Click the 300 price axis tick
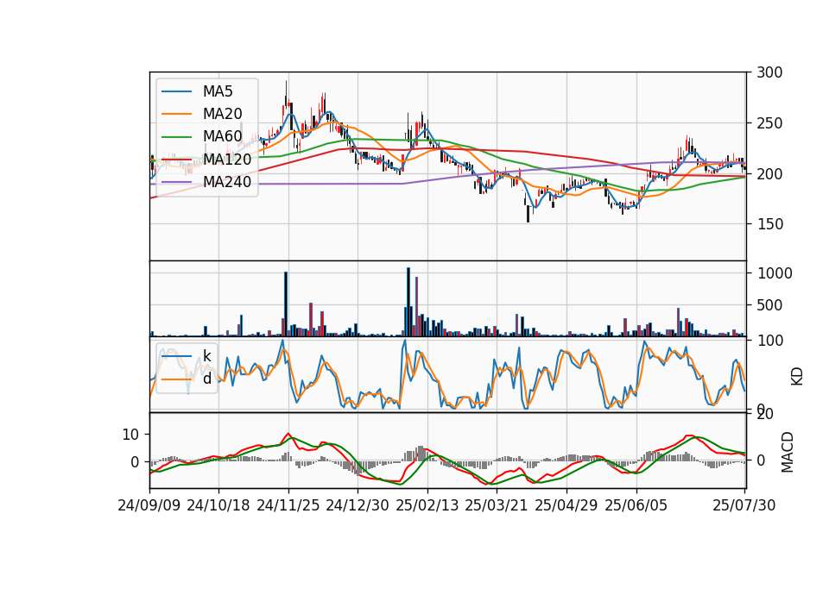This screenshot has height=595, width=829. coord(769,72)
